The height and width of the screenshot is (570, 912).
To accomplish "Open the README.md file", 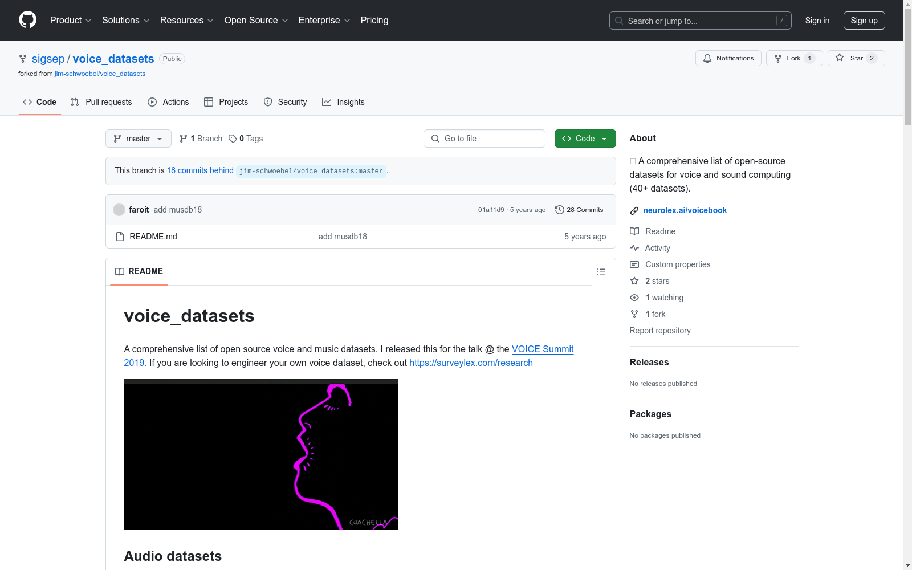I will coord(153,237).
